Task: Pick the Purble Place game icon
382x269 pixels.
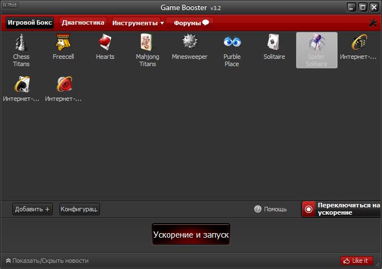Action: pos(231,43)
